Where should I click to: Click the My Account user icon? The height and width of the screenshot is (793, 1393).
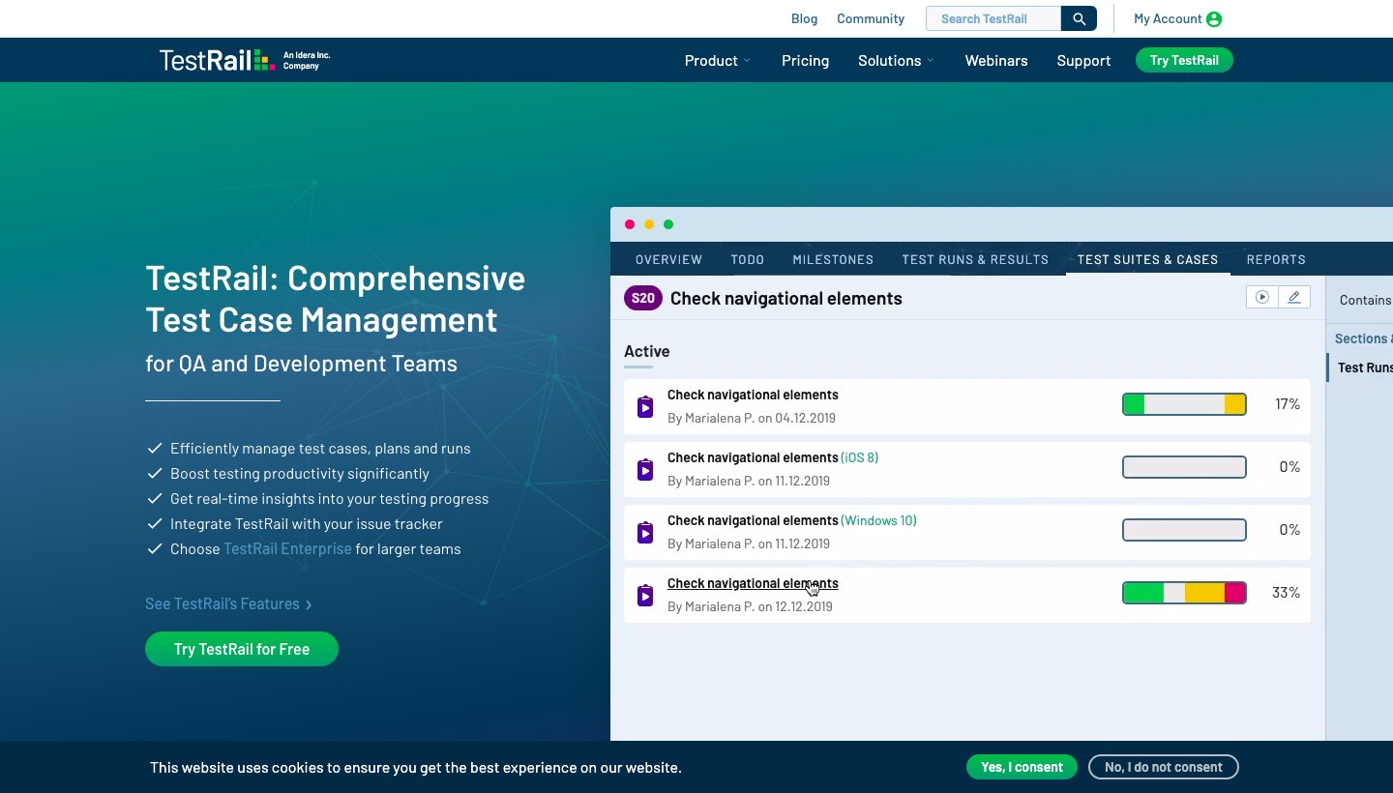coord(1214,19)
